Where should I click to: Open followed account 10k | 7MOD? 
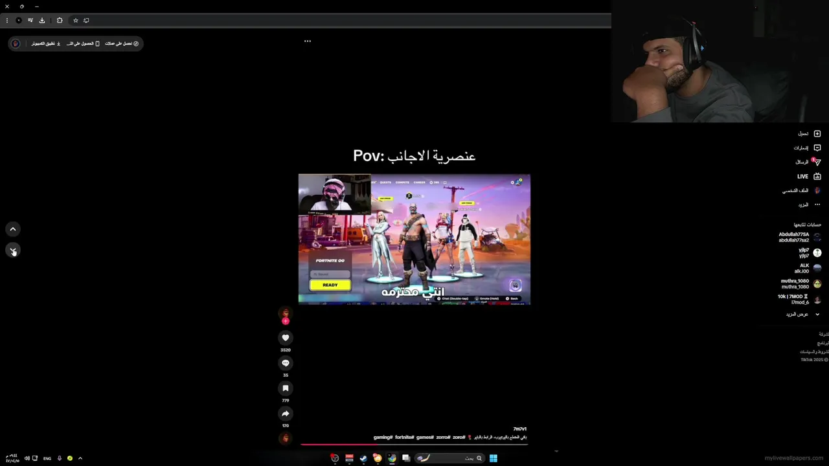click(800, 299)
